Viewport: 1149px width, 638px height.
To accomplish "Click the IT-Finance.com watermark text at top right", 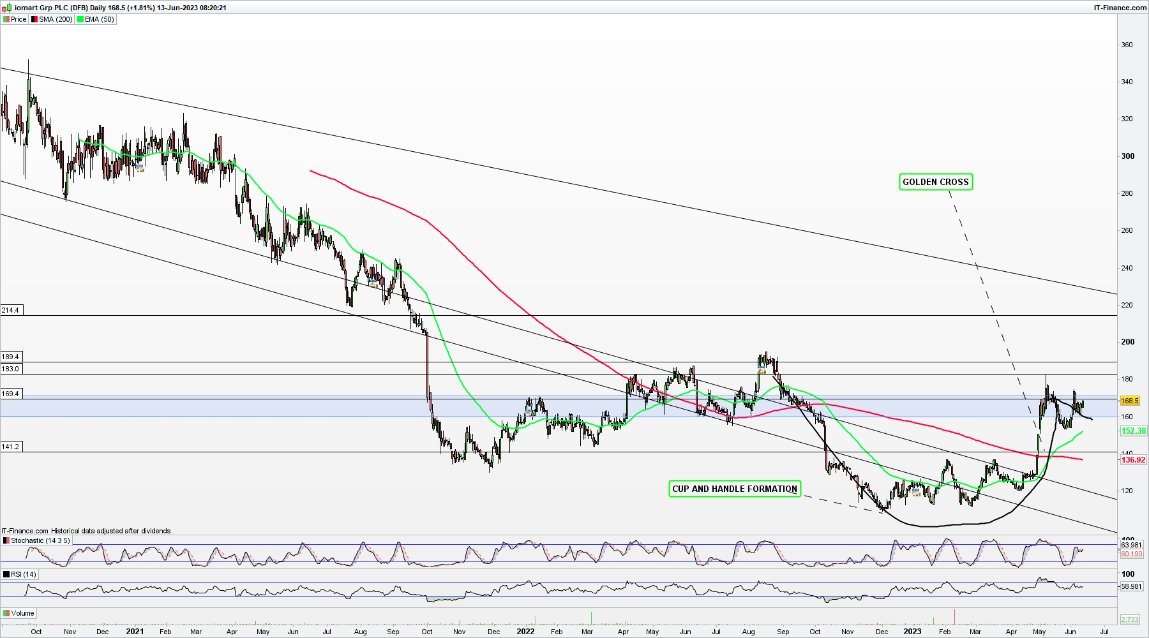I will coord(1120,8).
